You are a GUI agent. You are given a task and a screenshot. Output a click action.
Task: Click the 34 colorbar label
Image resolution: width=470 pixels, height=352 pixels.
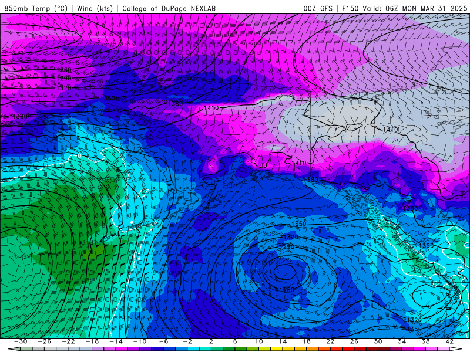[x=402, y=341]
